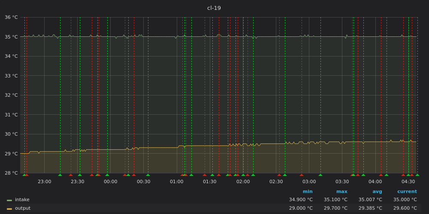Click green annotation marker just right of 00:30

(148, 175)
